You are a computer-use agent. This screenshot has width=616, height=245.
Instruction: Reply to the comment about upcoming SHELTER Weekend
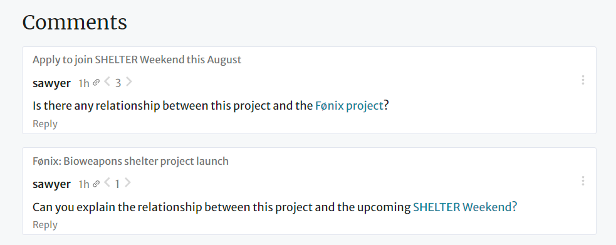(44, 225)
